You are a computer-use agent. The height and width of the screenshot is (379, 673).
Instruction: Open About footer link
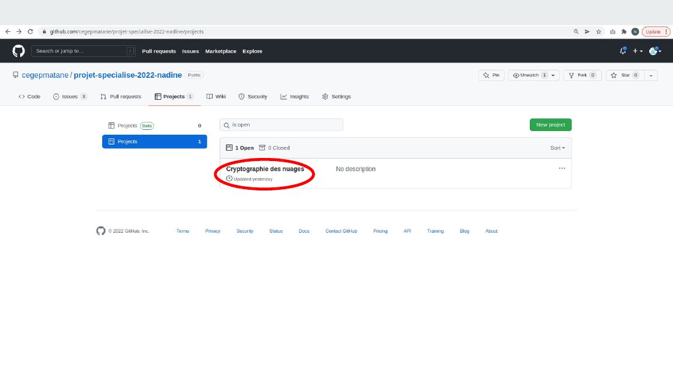coord(491,231)
